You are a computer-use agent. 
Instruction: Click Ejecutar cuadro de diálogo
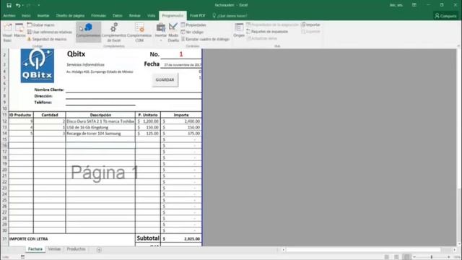click(x=205, y=39)
